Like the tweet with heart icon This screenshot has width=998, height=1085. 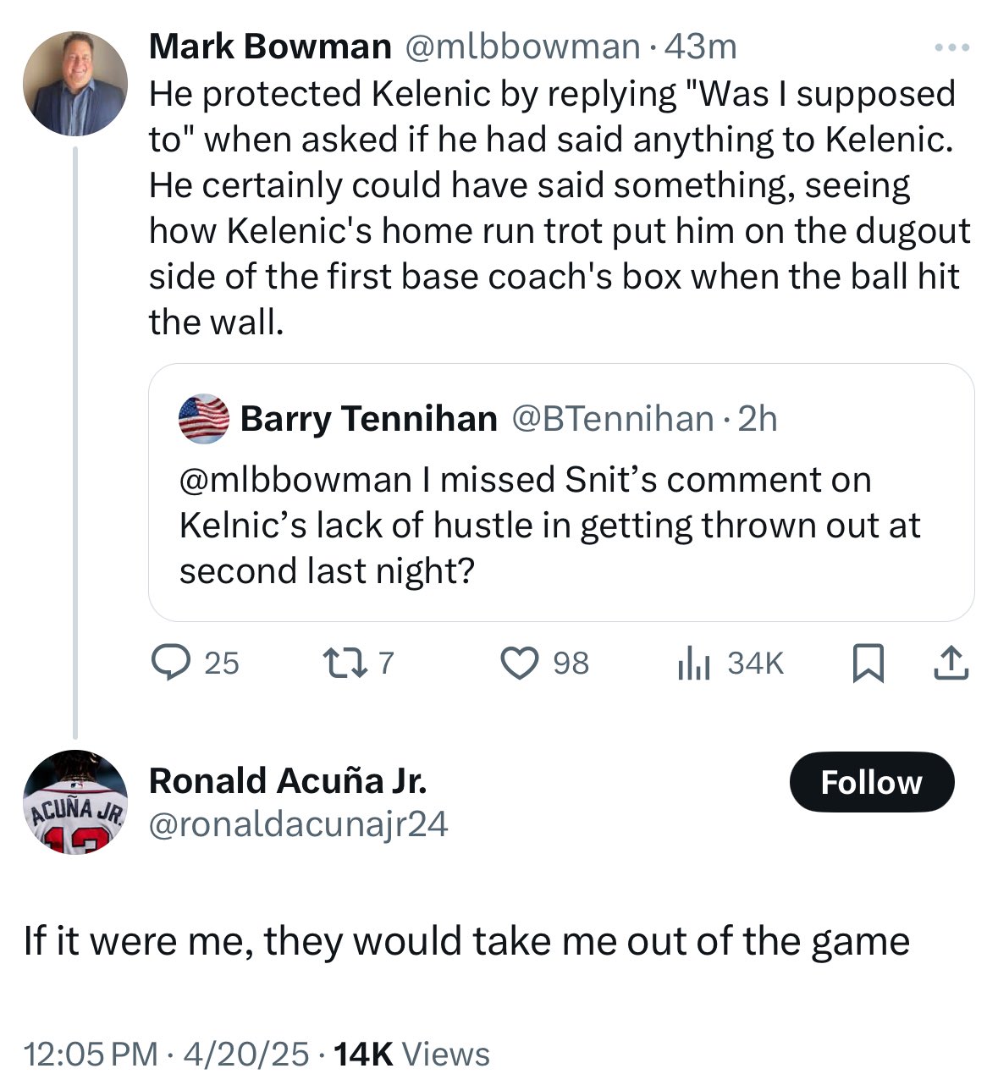pos(520,662)
